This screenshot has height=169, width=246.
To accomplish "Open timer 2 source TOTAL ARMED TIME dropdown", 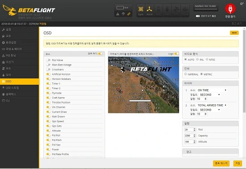I will [x=212, y=105].
